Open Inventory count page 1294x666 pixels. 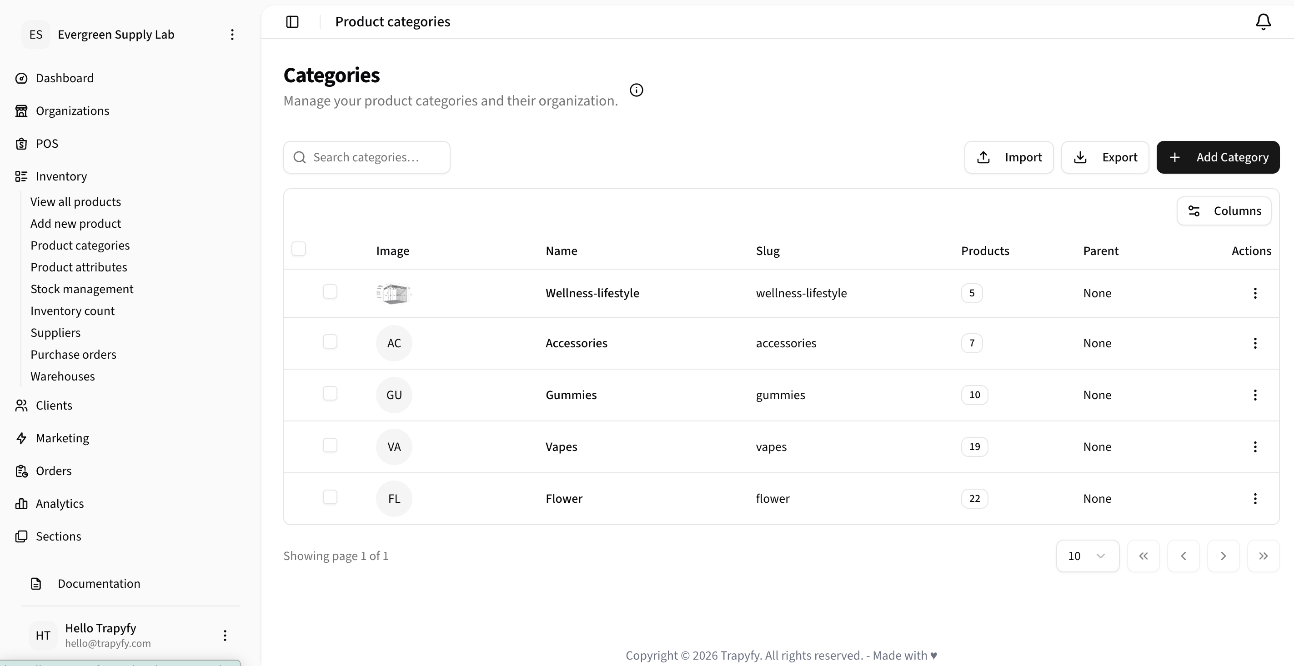coord(72,311)
